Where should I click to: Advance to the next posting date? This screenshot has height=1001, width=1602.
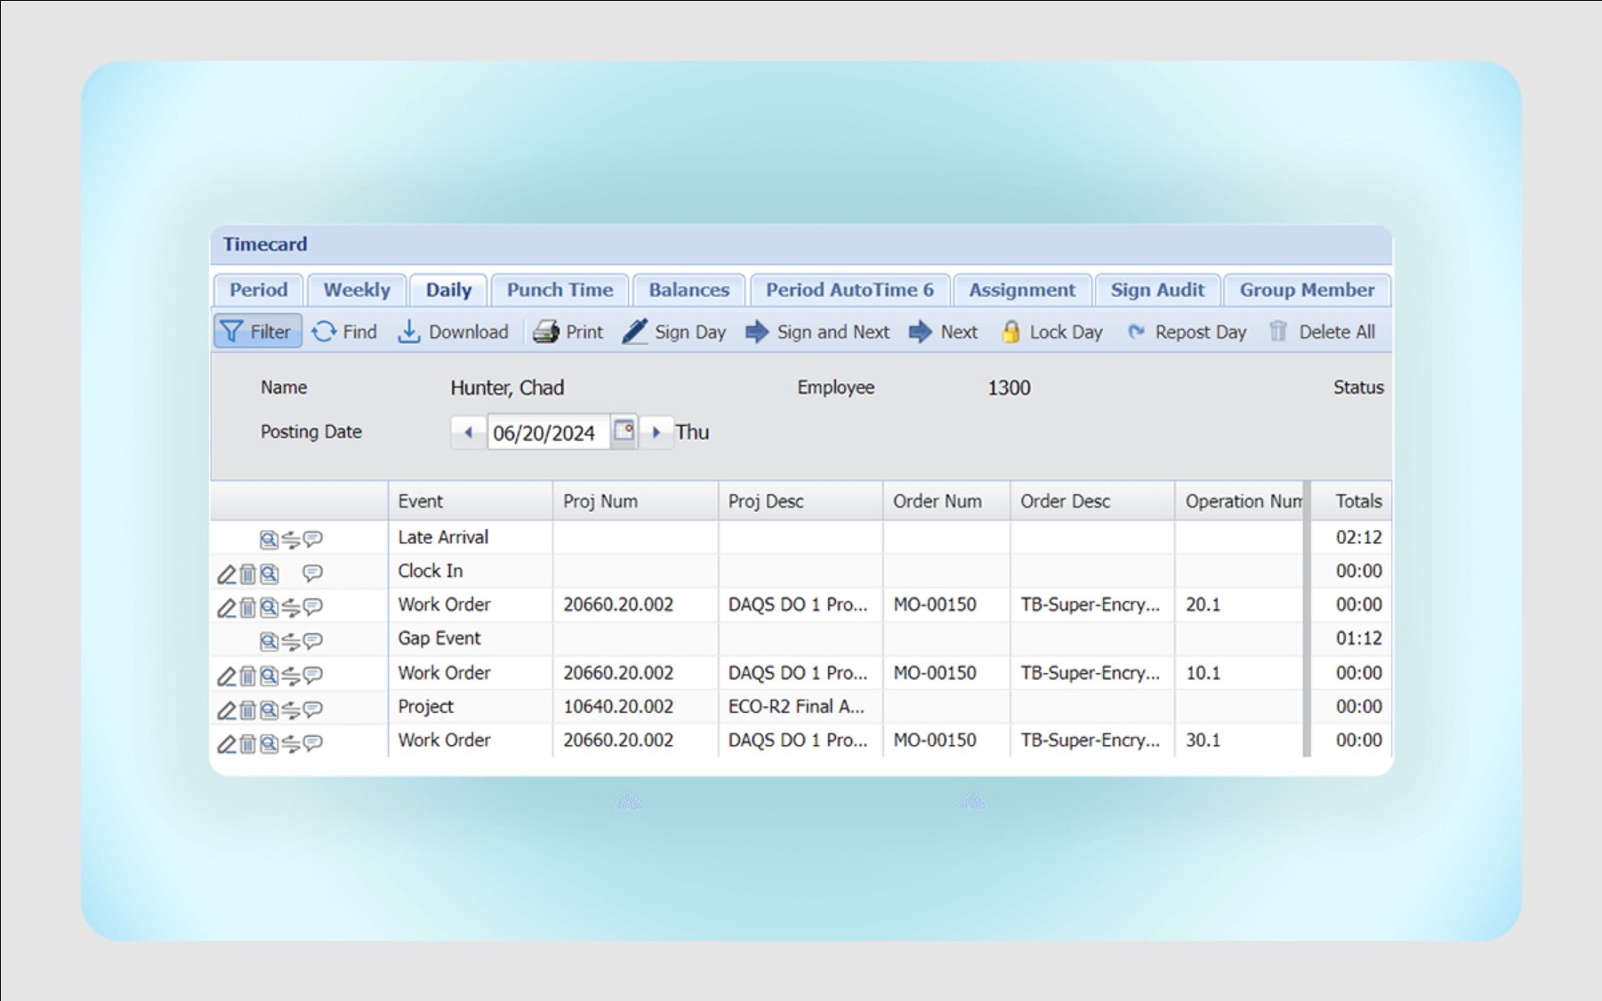click(656, 433)
